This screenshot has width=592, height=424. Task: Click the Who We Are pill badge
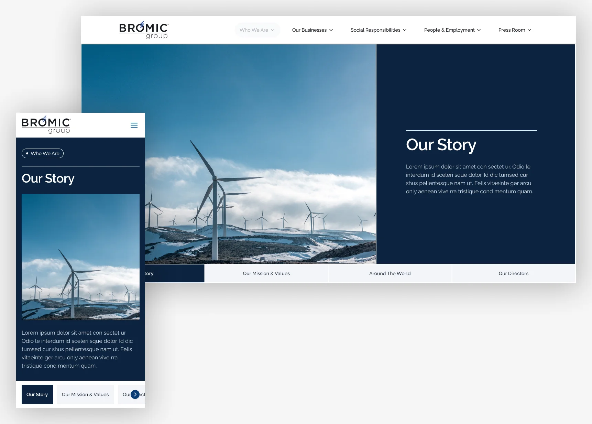[x=43, y=153]
